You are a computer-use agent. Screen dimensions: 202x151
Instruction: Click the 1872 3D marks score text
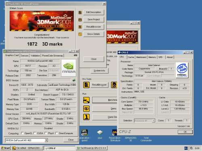point(45,44)
